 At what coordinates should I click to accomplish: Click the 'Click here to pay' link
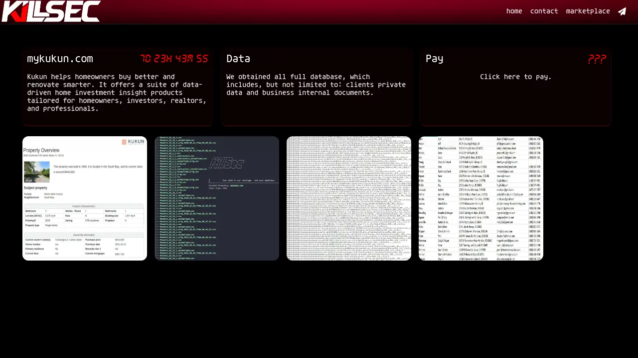[515, 77]
